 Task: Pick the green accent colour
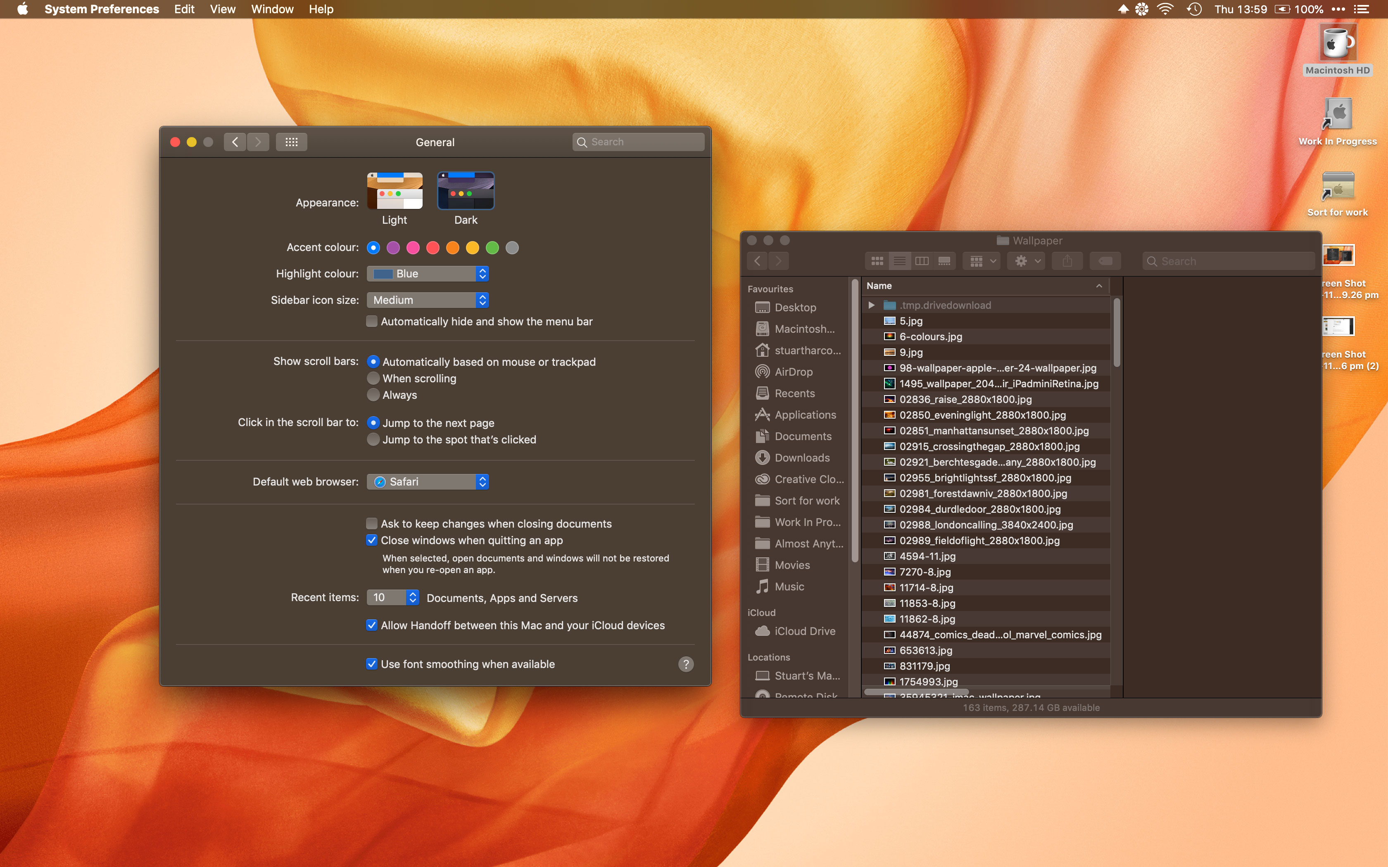[492, 248]
